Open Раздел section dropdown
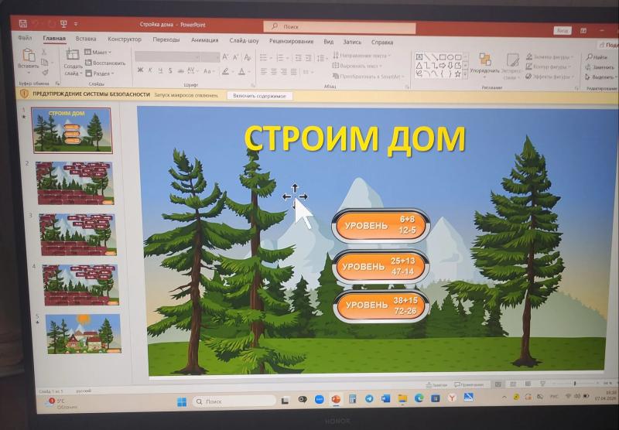 click(100, 73)
